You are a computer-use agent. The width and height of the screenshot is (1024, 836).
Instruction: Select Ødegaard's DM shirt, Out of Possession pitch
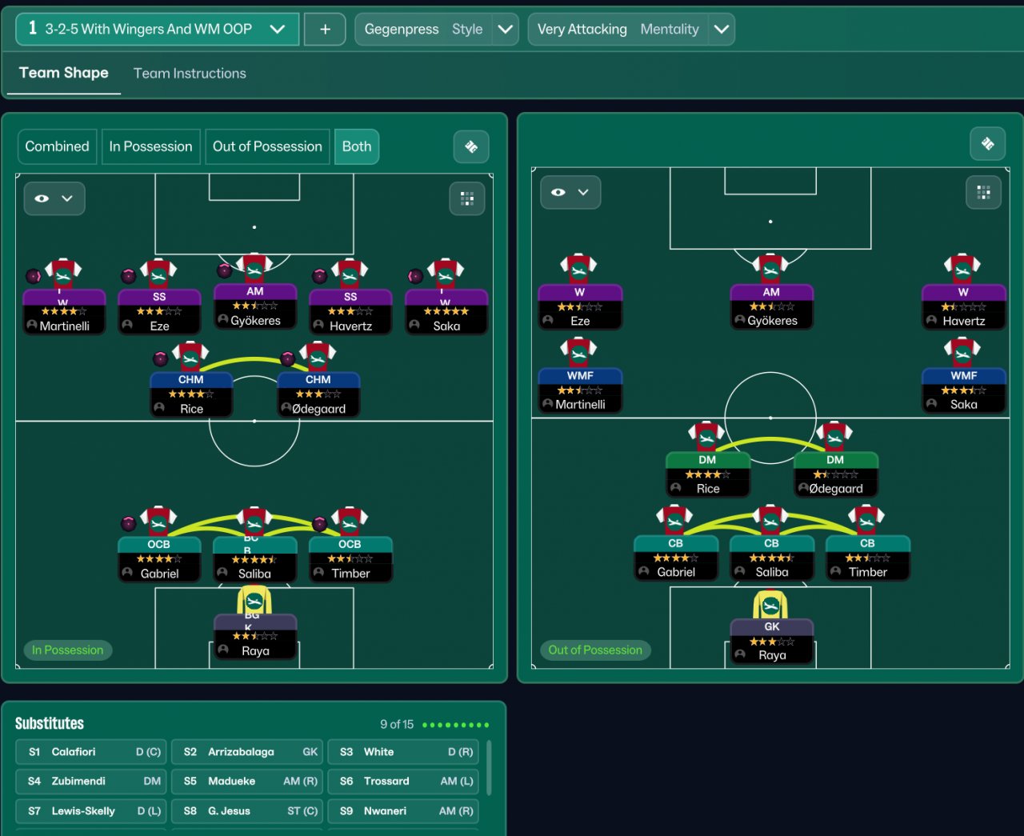[834, 437]
